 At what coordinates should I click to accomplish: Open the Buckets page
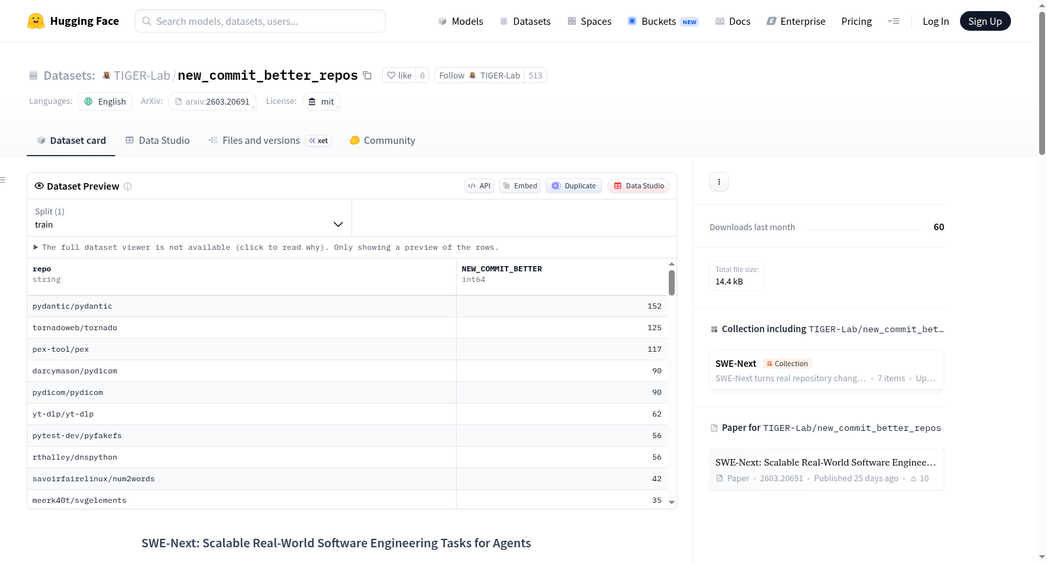663,21
